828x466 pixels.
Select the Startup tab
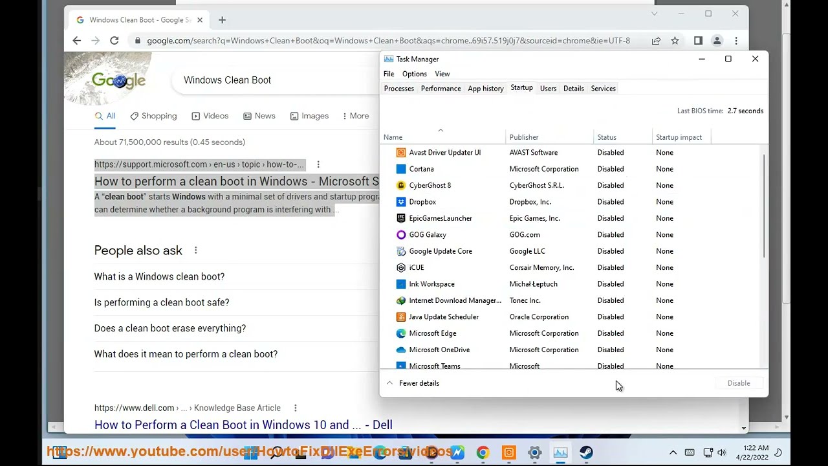(521, 88)
